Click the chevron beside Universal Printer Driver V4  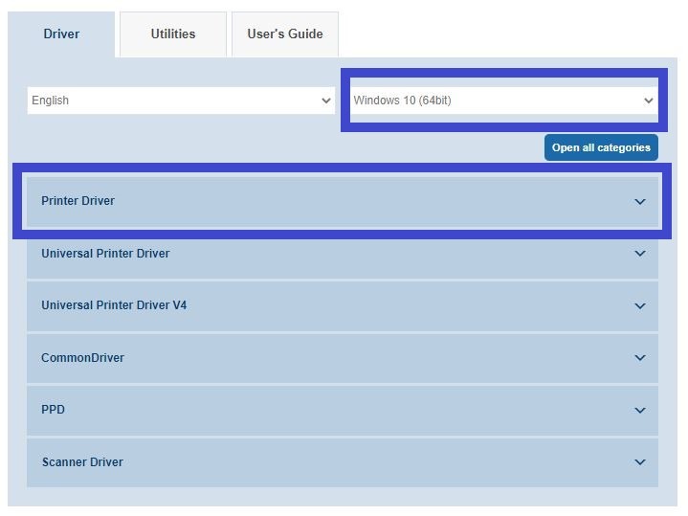tap(640, 306)
